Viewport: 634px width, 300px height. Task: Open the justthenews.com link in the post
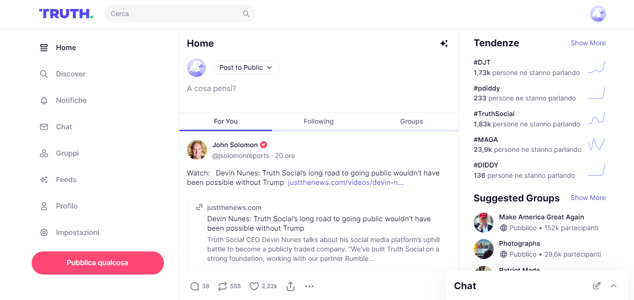pos(346,183)
